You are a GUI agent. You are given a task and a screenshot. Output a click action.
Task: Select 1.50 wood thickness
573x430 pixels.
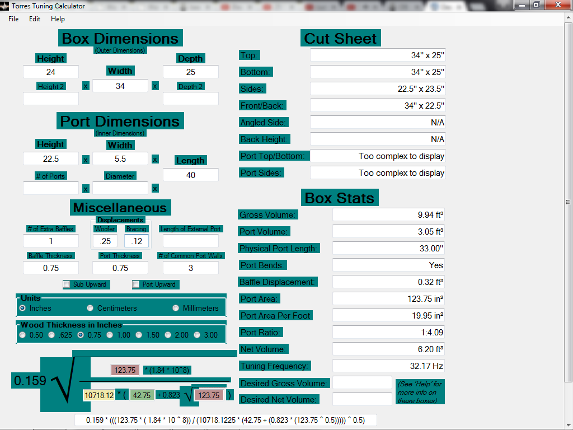139,335
